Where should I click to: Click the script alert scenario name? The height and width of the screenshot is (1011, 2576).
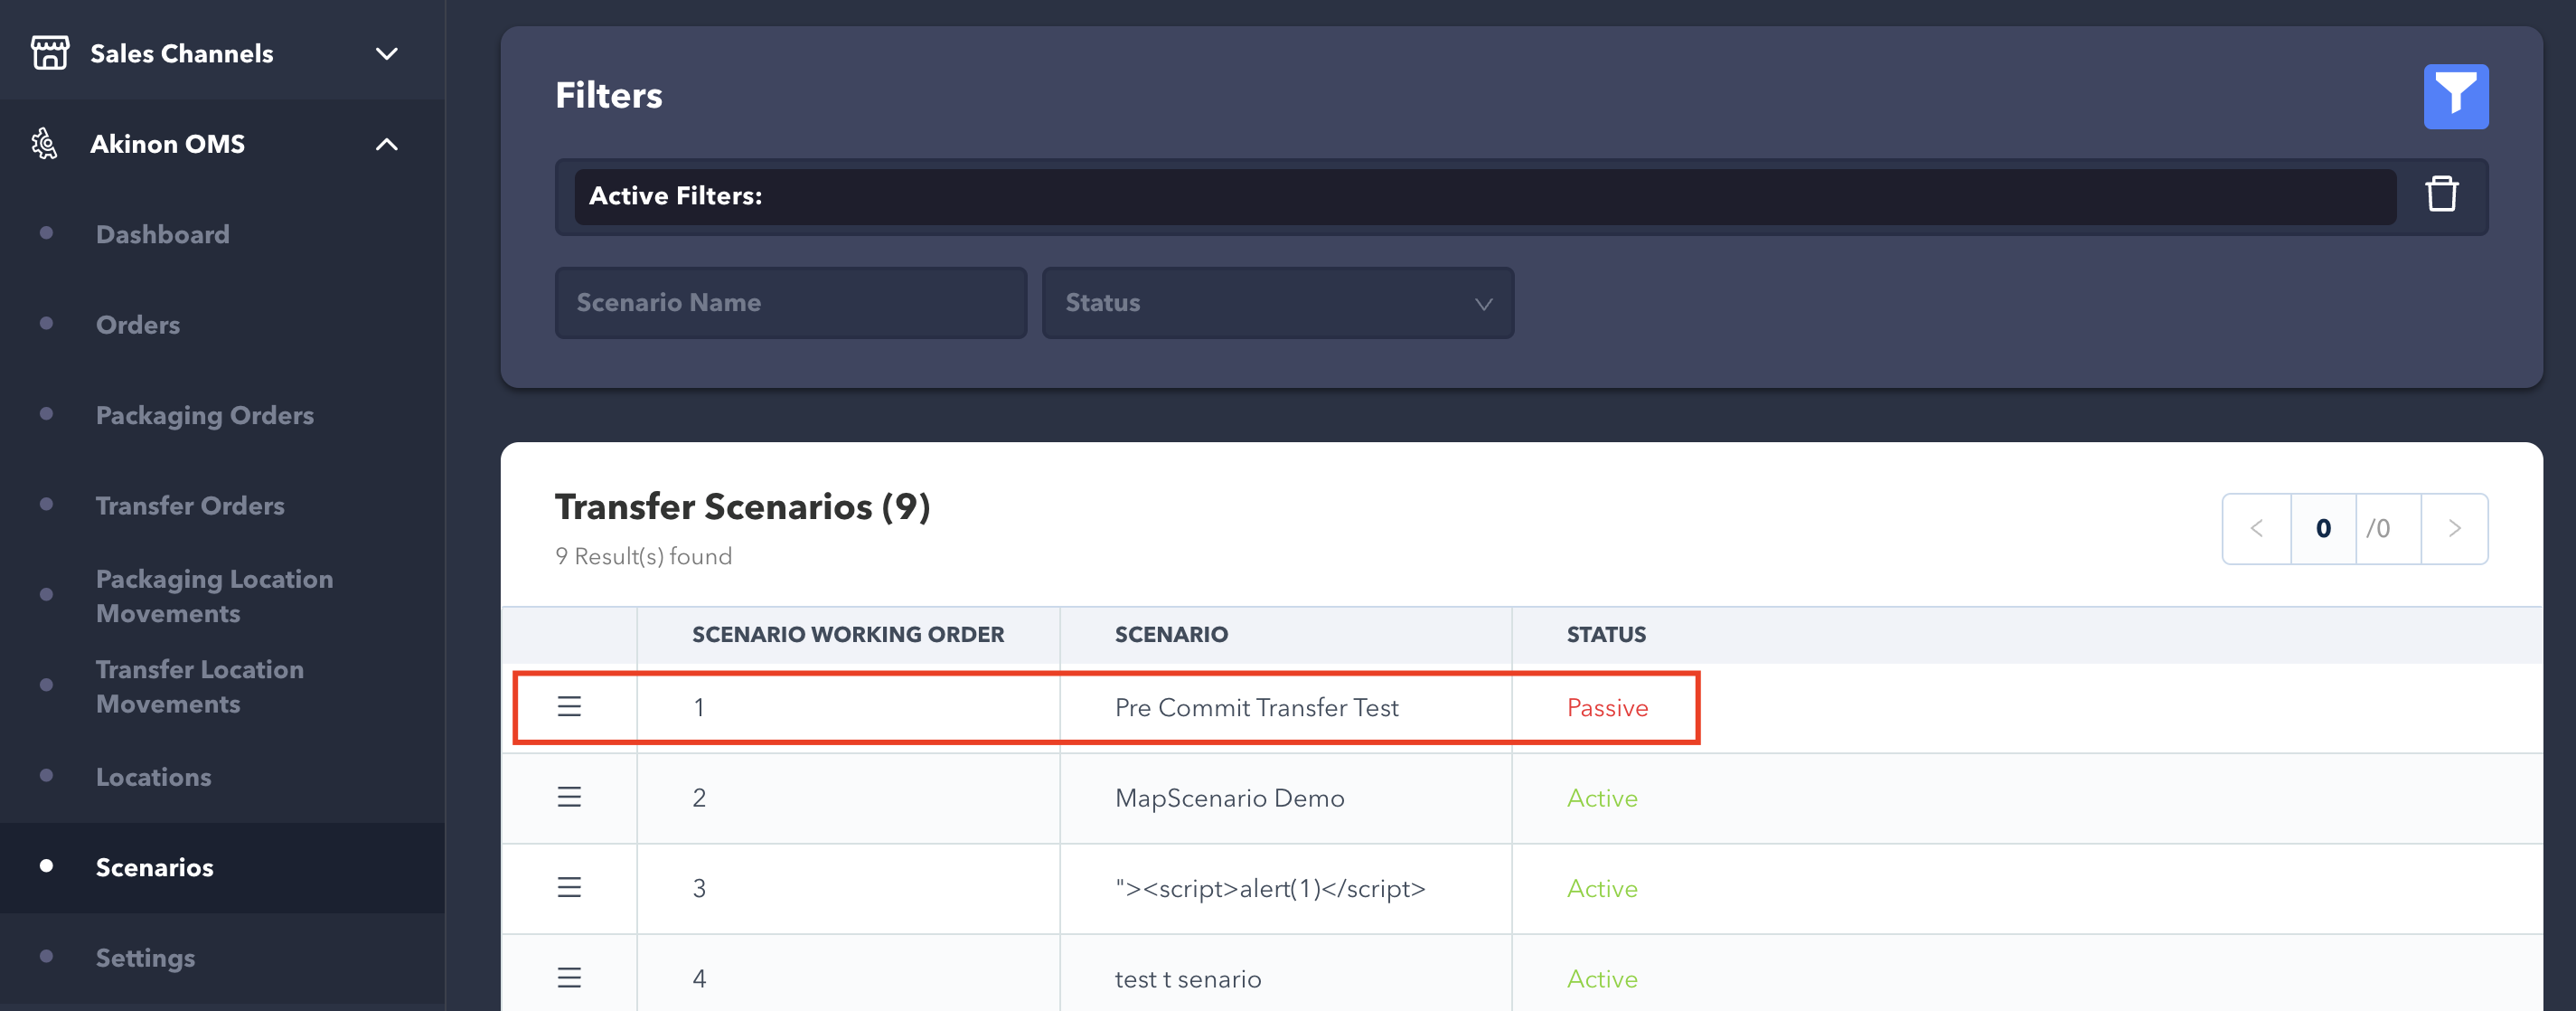[1269, 889]
